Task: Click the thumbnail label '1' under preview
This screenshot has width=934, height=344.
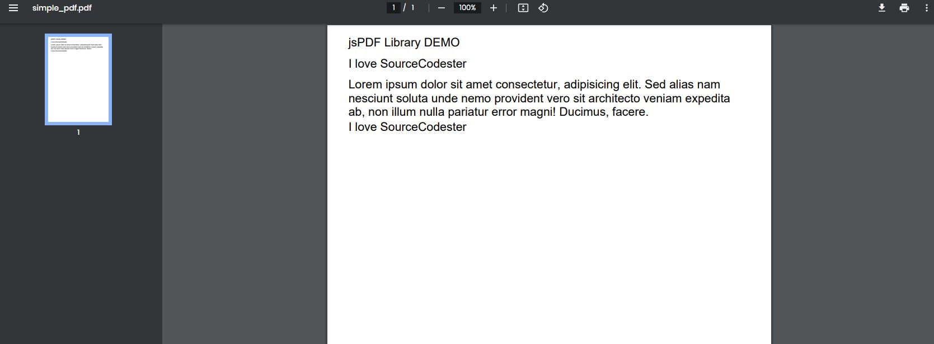Action: pyautogui.click(x=78, y=133)
